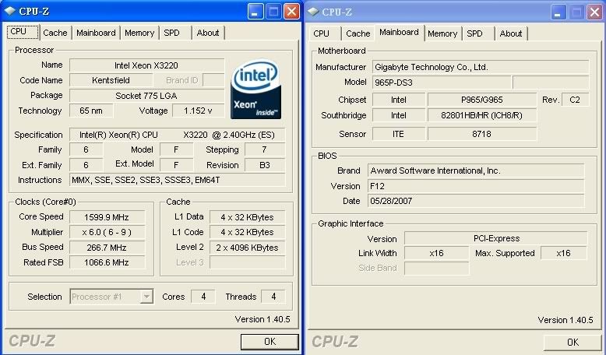Click the Technology value 65 nm
Image resolution: width=606 pixels, height=355 pixels.
[x=91, y=111]
